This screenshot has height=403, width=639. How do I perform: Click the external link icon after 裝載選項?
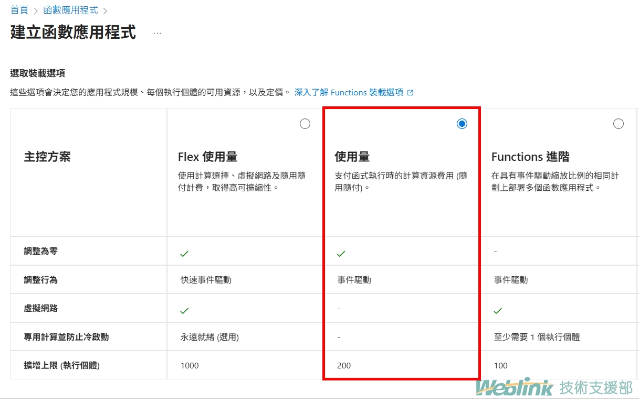point(411,93)
